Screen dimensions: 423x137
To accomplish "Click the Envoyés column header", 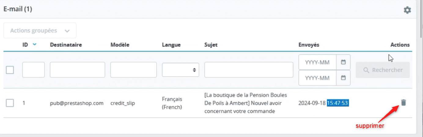I will tap(309, 45).
